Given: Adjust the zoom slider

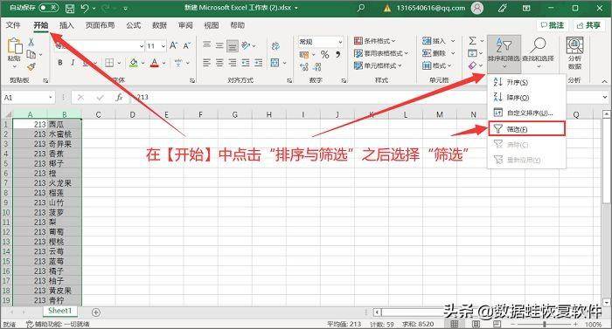Looking at the screenshot, I should pyautogui.click(x=544, y=325).
